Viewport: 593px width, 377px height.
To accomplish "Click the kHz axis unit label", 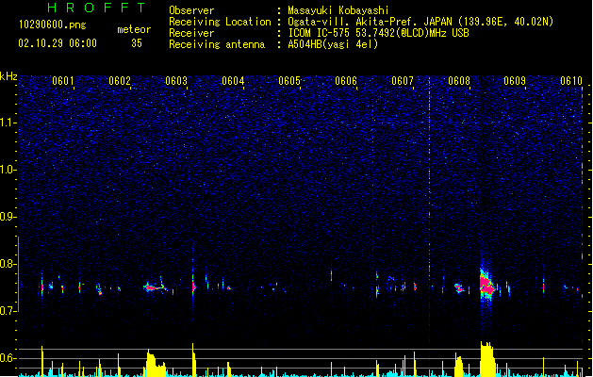I will click(x=8, y=76).
